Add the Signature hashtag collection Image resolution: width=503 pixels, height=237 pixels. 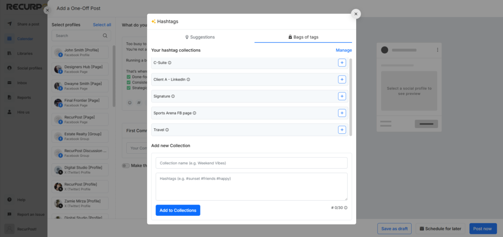pos(342,96)
